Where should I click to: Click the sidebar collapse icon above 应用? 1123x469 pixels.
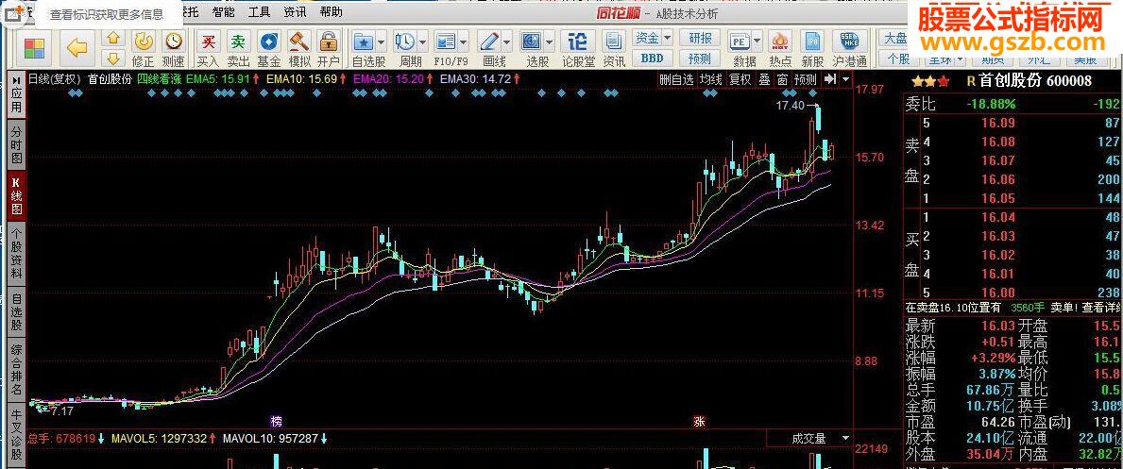15,79
